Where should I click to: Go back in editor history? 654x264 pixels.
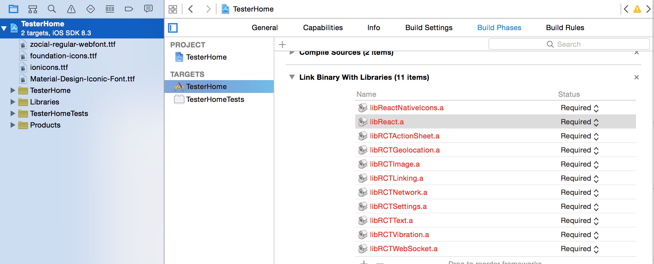pyautogui.click(x=191, y=9)
